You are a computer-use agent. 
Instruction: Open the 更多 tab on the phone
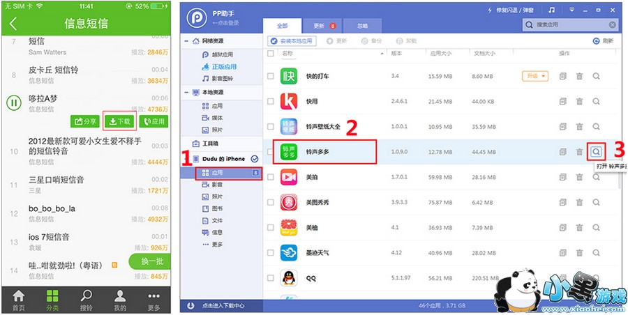[x=154, y=300]
